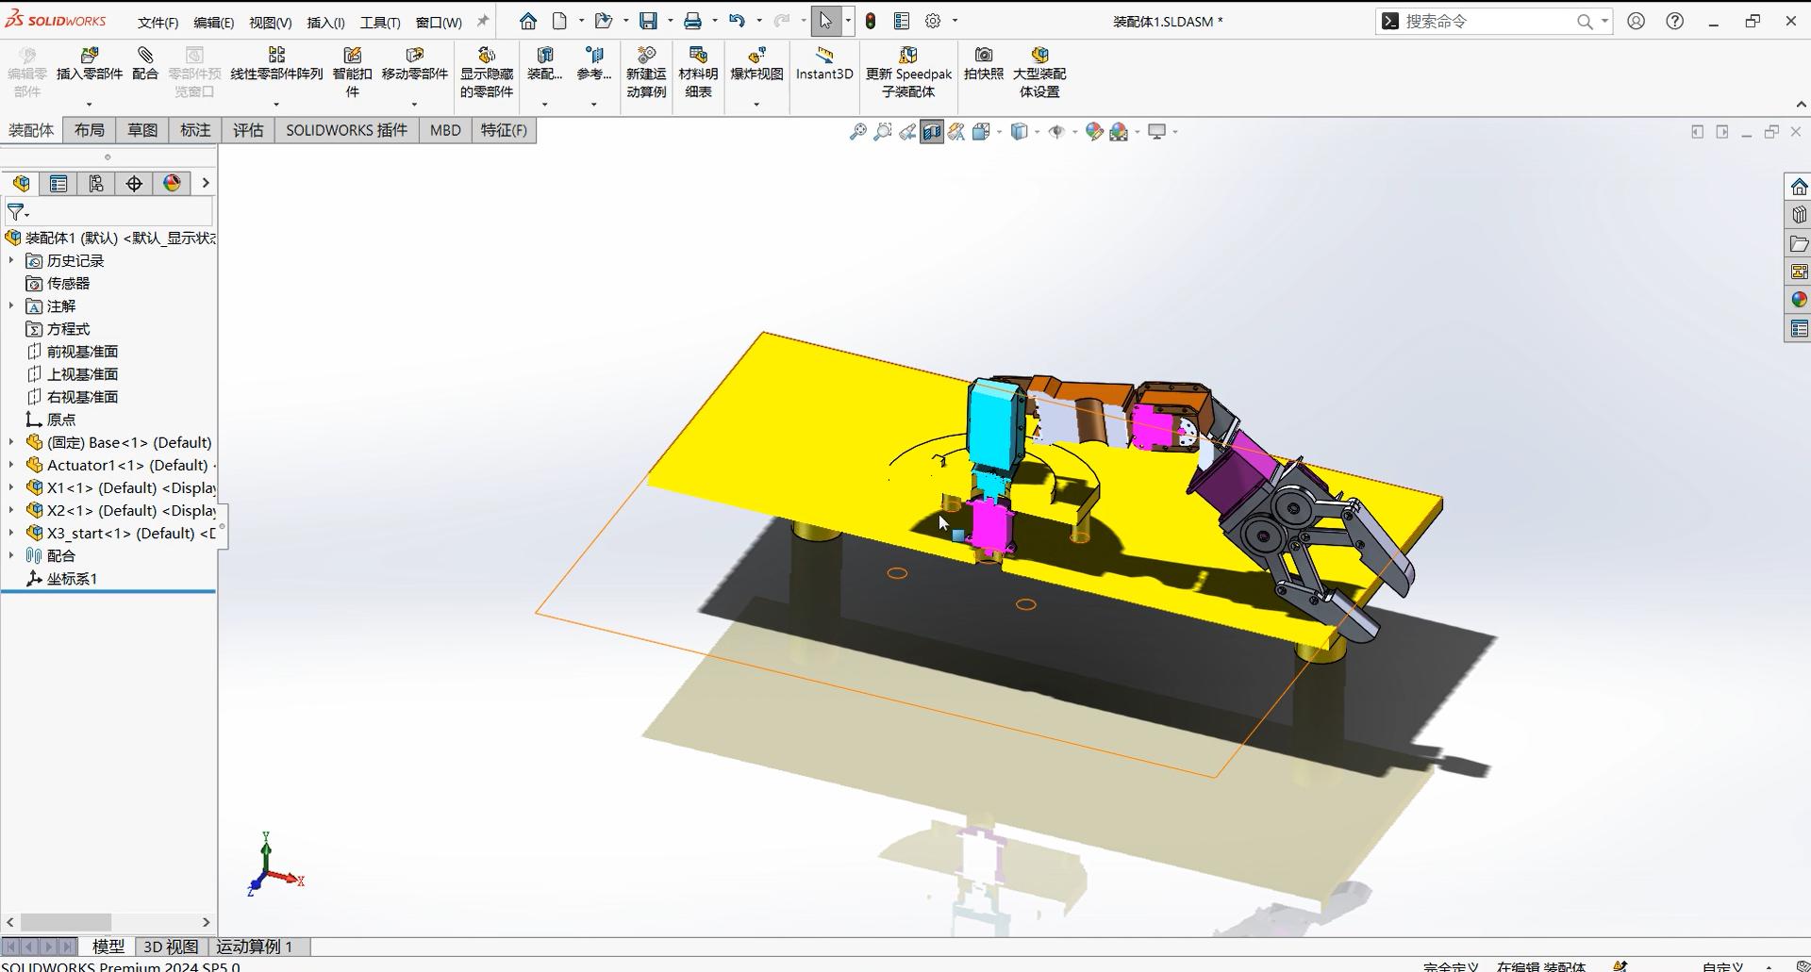Expand the Base<1> component tree node
Screen dimensions: 1811x972
pos(11,442)
